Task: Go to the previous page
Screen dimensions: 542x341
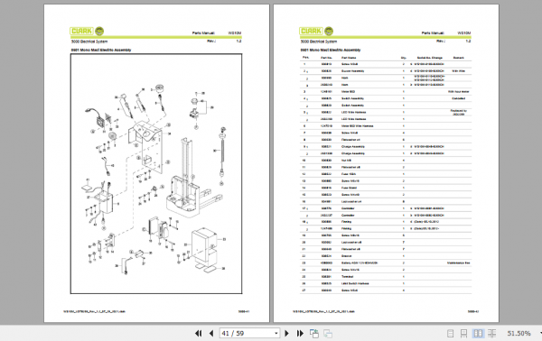Action: [211, 334]
